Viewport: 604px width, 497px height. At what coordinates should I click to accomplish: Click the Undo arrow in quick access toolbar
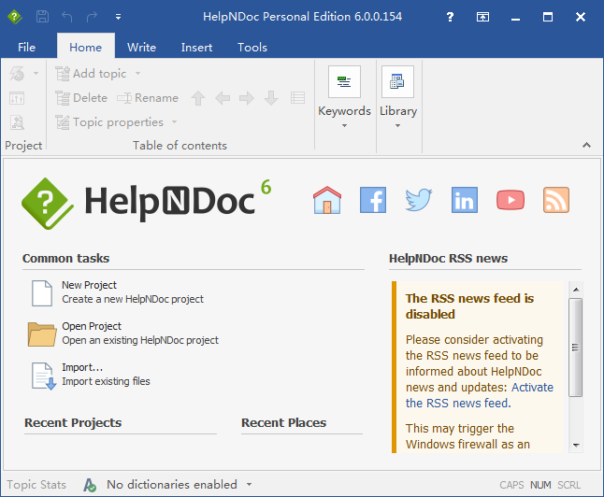coord(67,17)
